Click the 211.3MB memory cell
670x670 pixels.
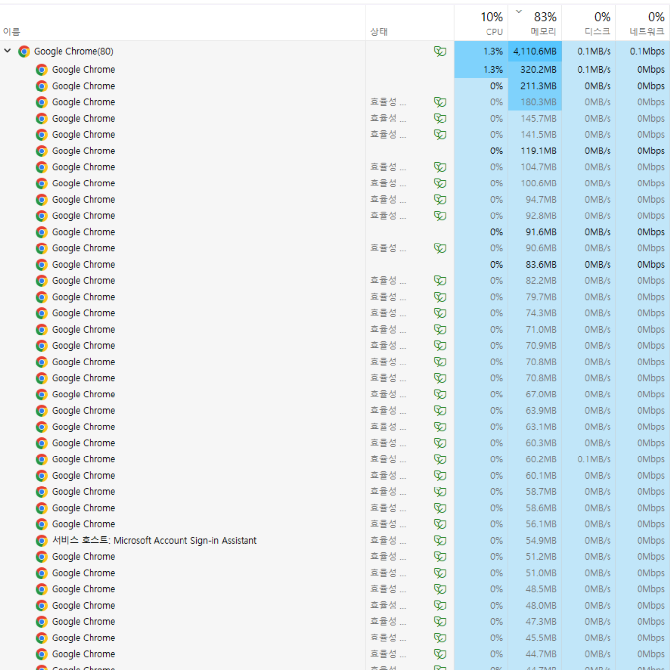point(535,86)
